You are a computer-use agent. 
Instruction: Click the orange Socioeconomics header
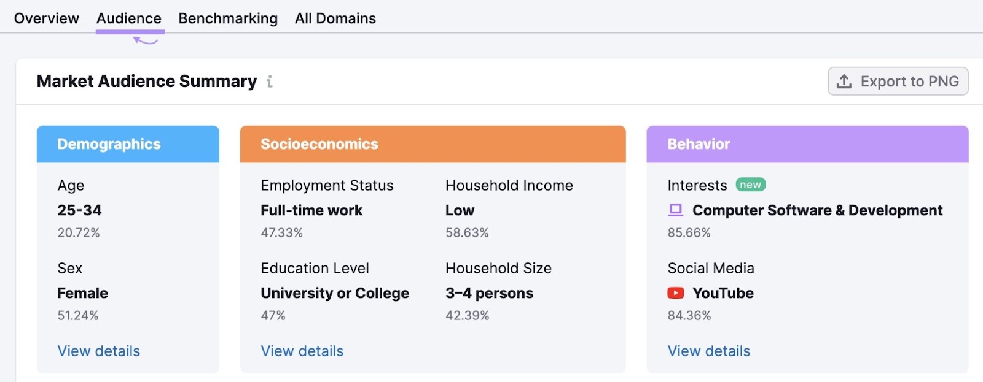click(x=433, y=144)
